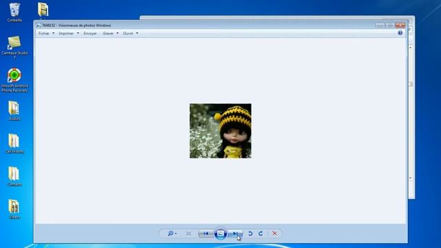The height and width of the screenshot is (248, 441).
Task: Select the Audios desktop folder
Action: [x=14, y=111]
